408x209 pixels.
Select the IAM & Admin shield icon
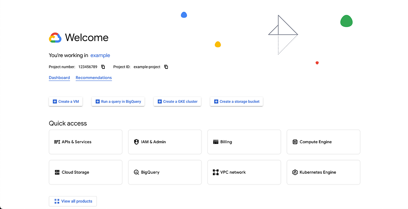136,141
